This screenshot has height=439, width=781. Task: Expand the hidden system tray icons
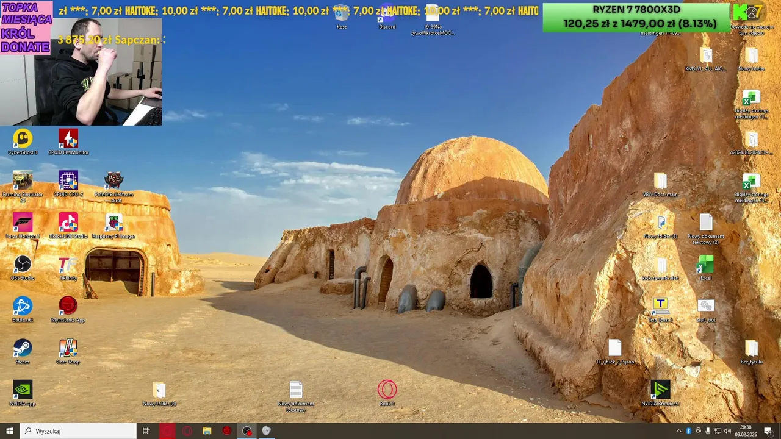(678, 431)
